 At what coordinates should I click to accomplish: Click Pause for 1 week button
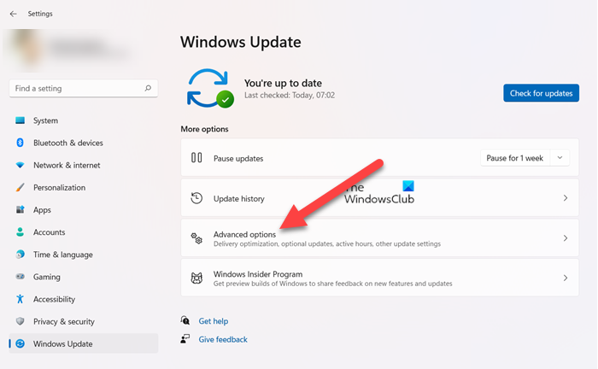515,158
